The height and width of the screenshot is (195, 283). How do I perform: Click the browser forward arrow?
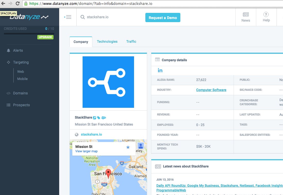pyautogui.click(x=10, y=3)
